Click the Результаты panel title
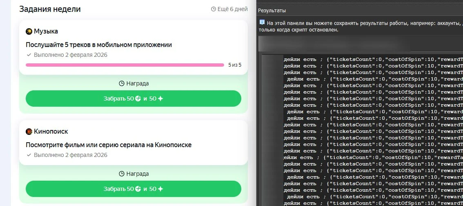This screenshot has width=463, height=206. [272, 11]
